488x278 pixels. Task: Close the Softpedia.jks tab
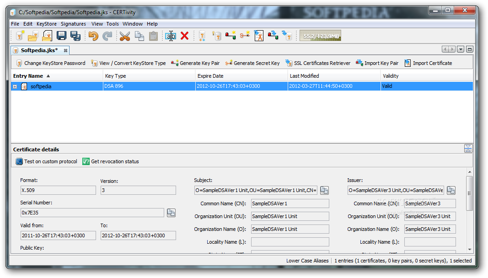(x=66, y=50)
